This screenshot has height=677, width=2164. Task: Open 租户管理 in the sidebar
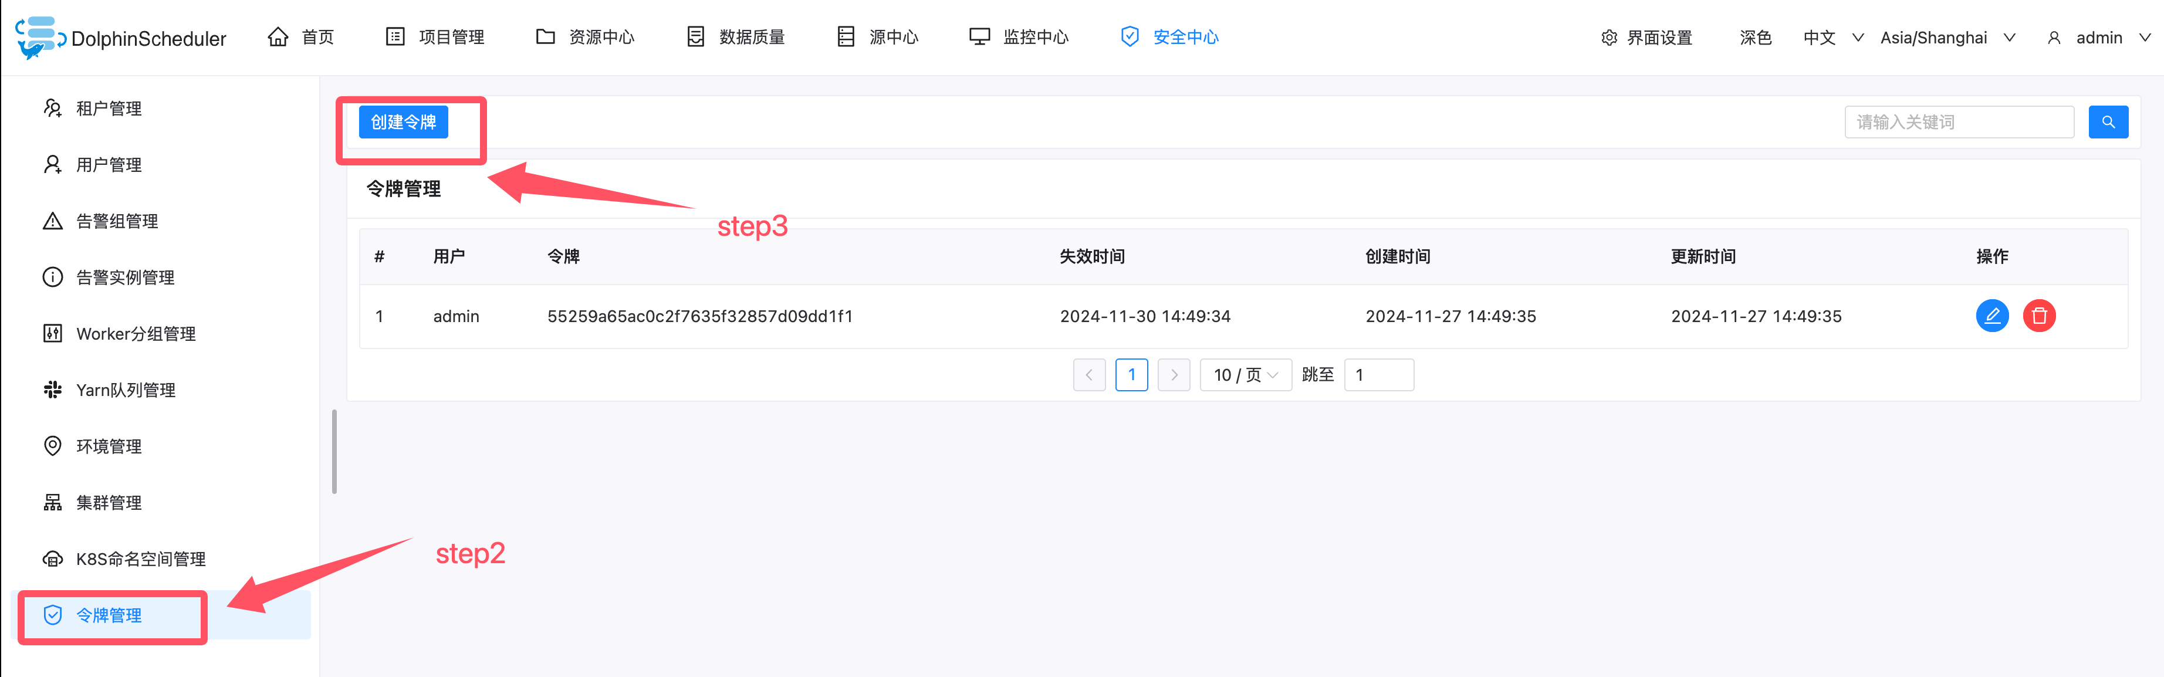109,109
